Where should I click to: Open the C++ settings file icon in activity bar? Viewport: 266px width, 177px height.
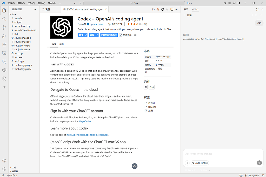(x=4, y=78)
